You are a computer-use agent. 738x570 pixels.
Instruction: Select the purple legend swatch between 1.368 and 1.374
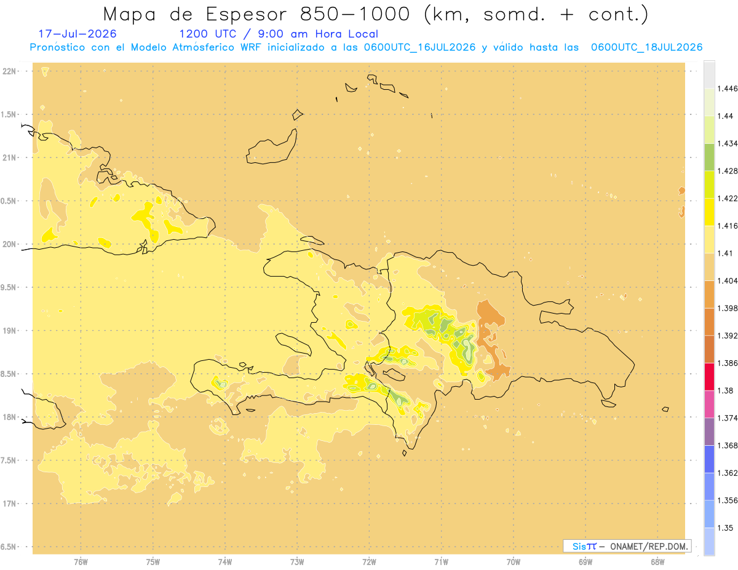pyautogui.click(x=709, y=432)
